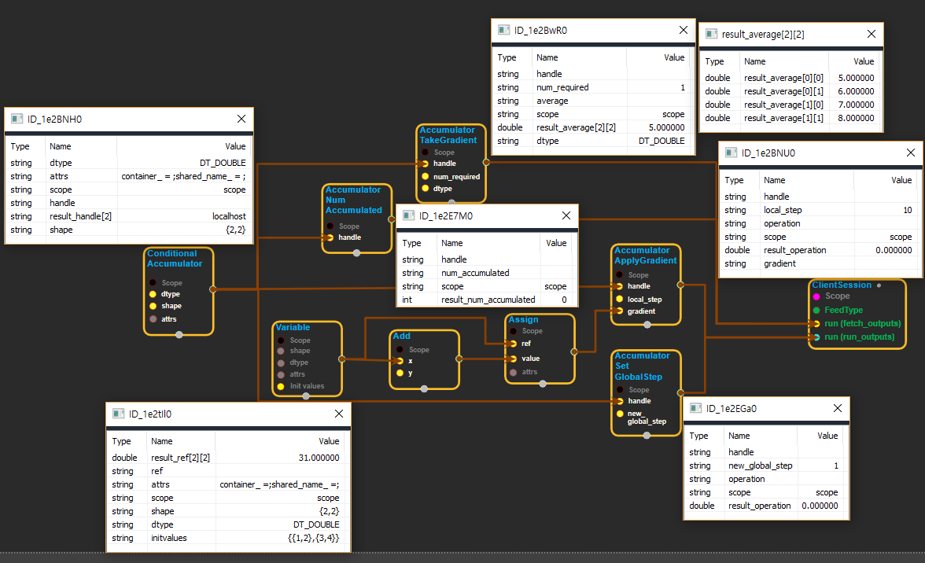Click the new_global_step port on AccumulatorSetGlobalStep

coord(620,414)
